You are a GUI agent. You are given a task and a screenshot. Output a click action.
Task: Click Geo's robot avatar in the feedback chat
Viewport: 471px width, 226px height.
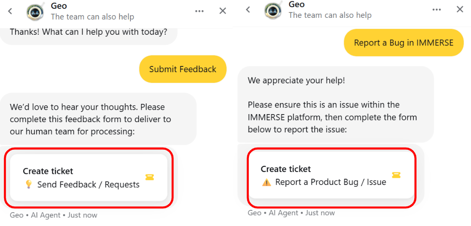tap(35, 12)
